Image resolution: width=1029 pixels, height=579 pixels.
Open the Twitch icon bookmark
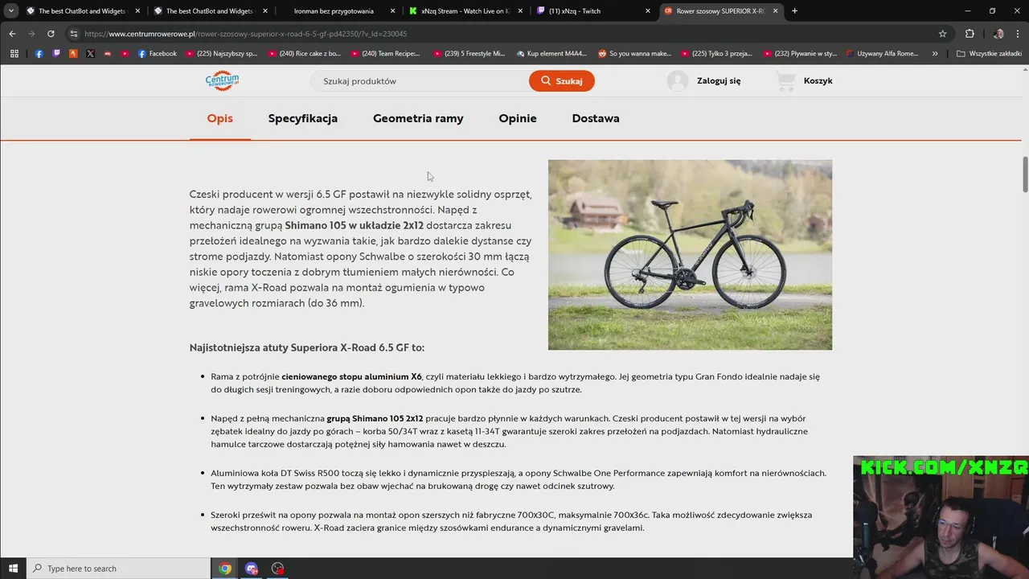point(56,54)
